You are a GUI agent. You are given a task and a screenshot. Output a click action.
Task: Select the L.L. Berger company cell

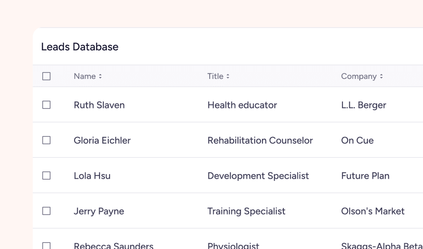pos(363,105)
